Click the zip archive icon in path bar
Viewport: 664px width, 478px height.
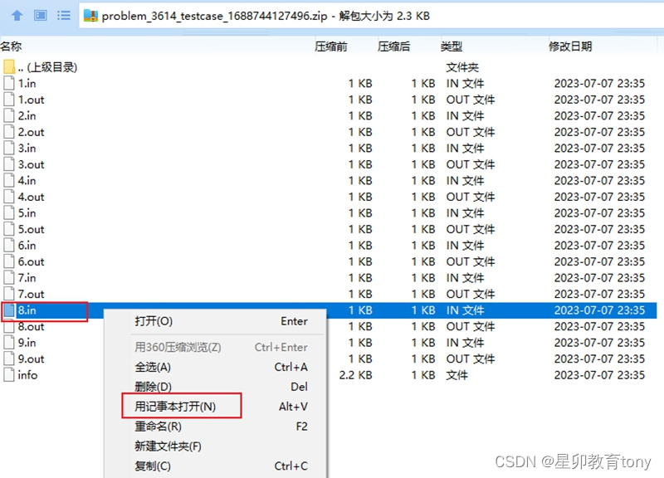click(x=90, y=16)
